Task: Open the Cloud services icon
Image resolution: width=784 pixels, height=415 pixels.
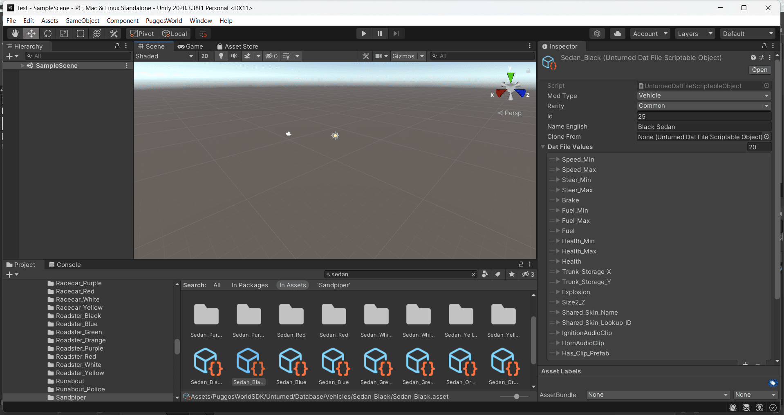Action: coord(618,33)
